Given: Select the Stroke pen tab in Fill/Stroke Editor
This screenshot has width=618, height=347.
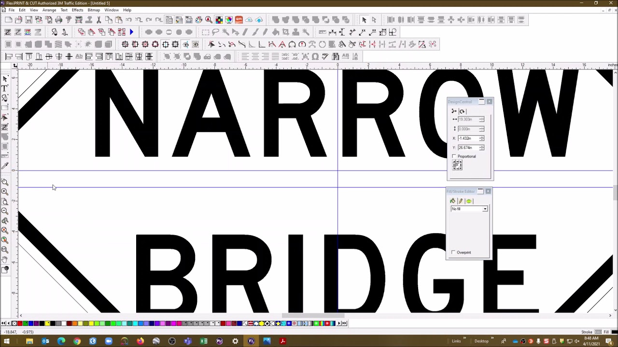Looking at the screenshot, I should 461,201.
